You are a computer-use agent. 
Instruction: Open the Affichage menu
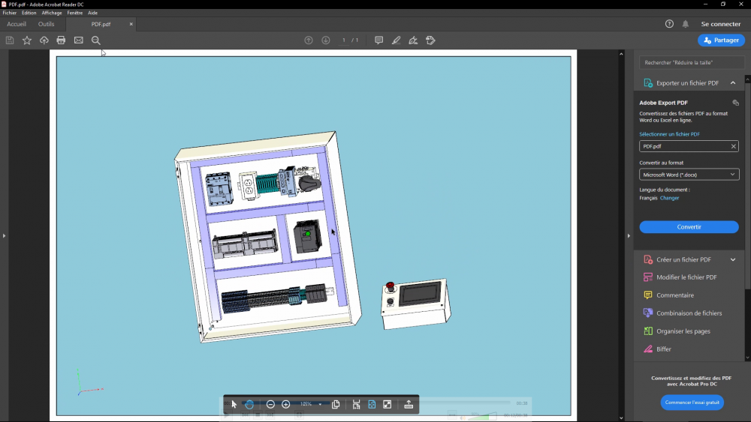(52, 13)
